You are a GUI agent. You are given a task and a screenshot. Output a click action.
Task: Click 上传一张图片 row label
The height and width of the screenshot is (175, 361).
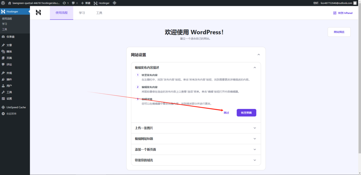(x=144, y=128)
